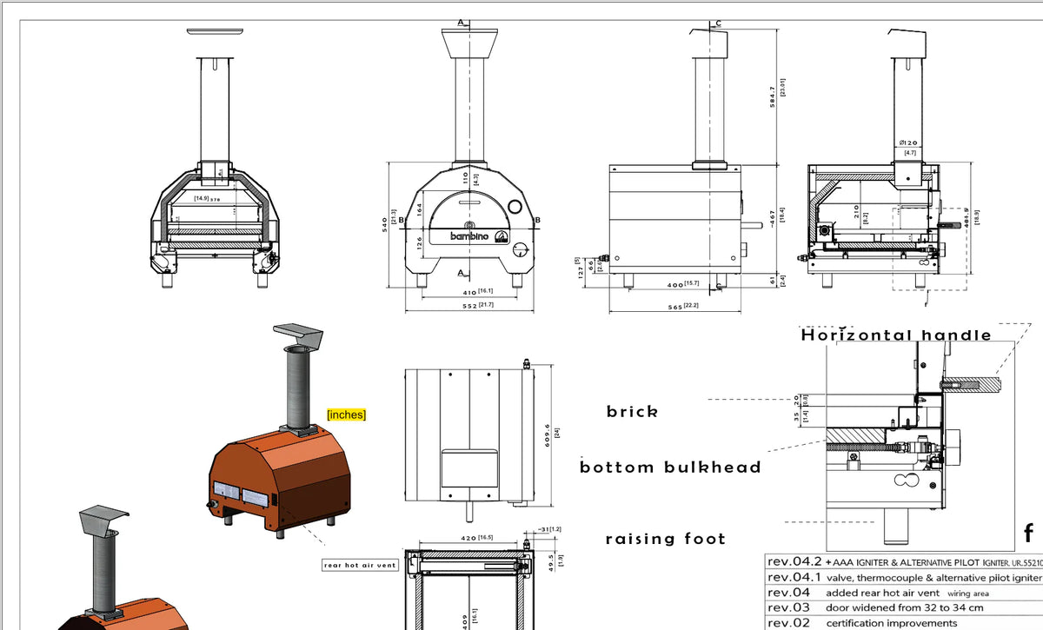This screenshot has height=630, width=1043.
Task: Click the round thermometer gauge on front view
Action: pos(515,208)
